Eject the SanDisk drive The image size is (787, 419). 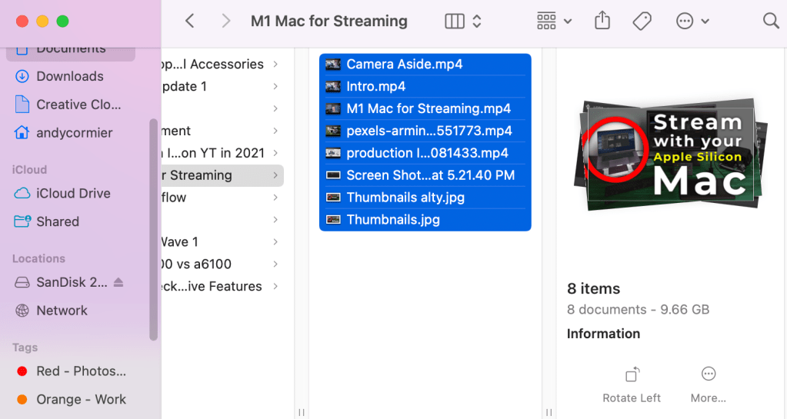(x=118, y=282)
